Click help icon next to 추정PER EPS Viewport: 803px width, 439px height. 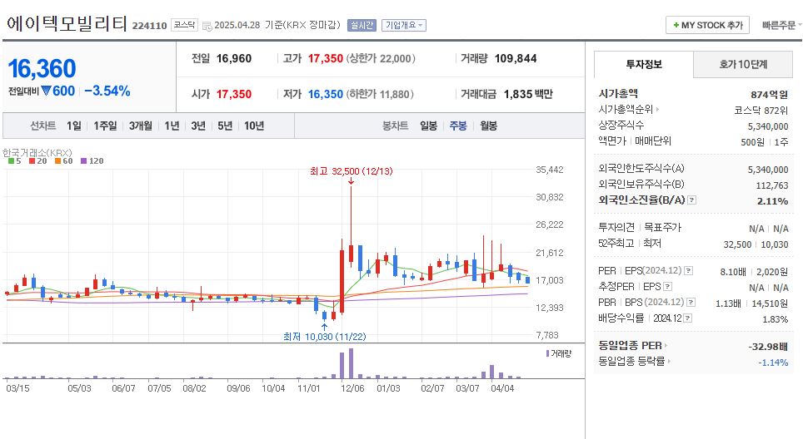click(667, 287)
